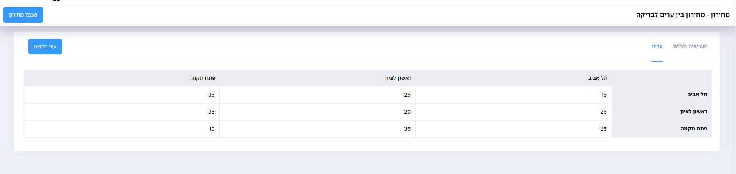
Task: Edit the תל אביב to תל אביב price cell 15
Action: 514,95
